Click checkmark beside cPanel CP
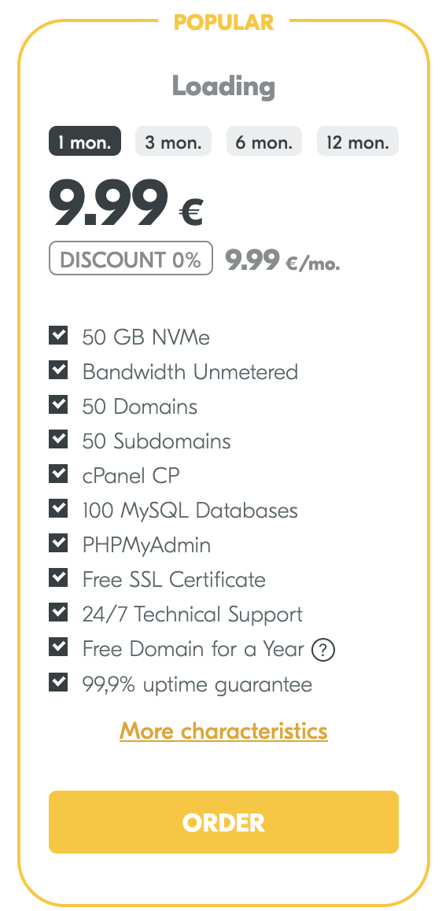 click(x=58, y=474)
